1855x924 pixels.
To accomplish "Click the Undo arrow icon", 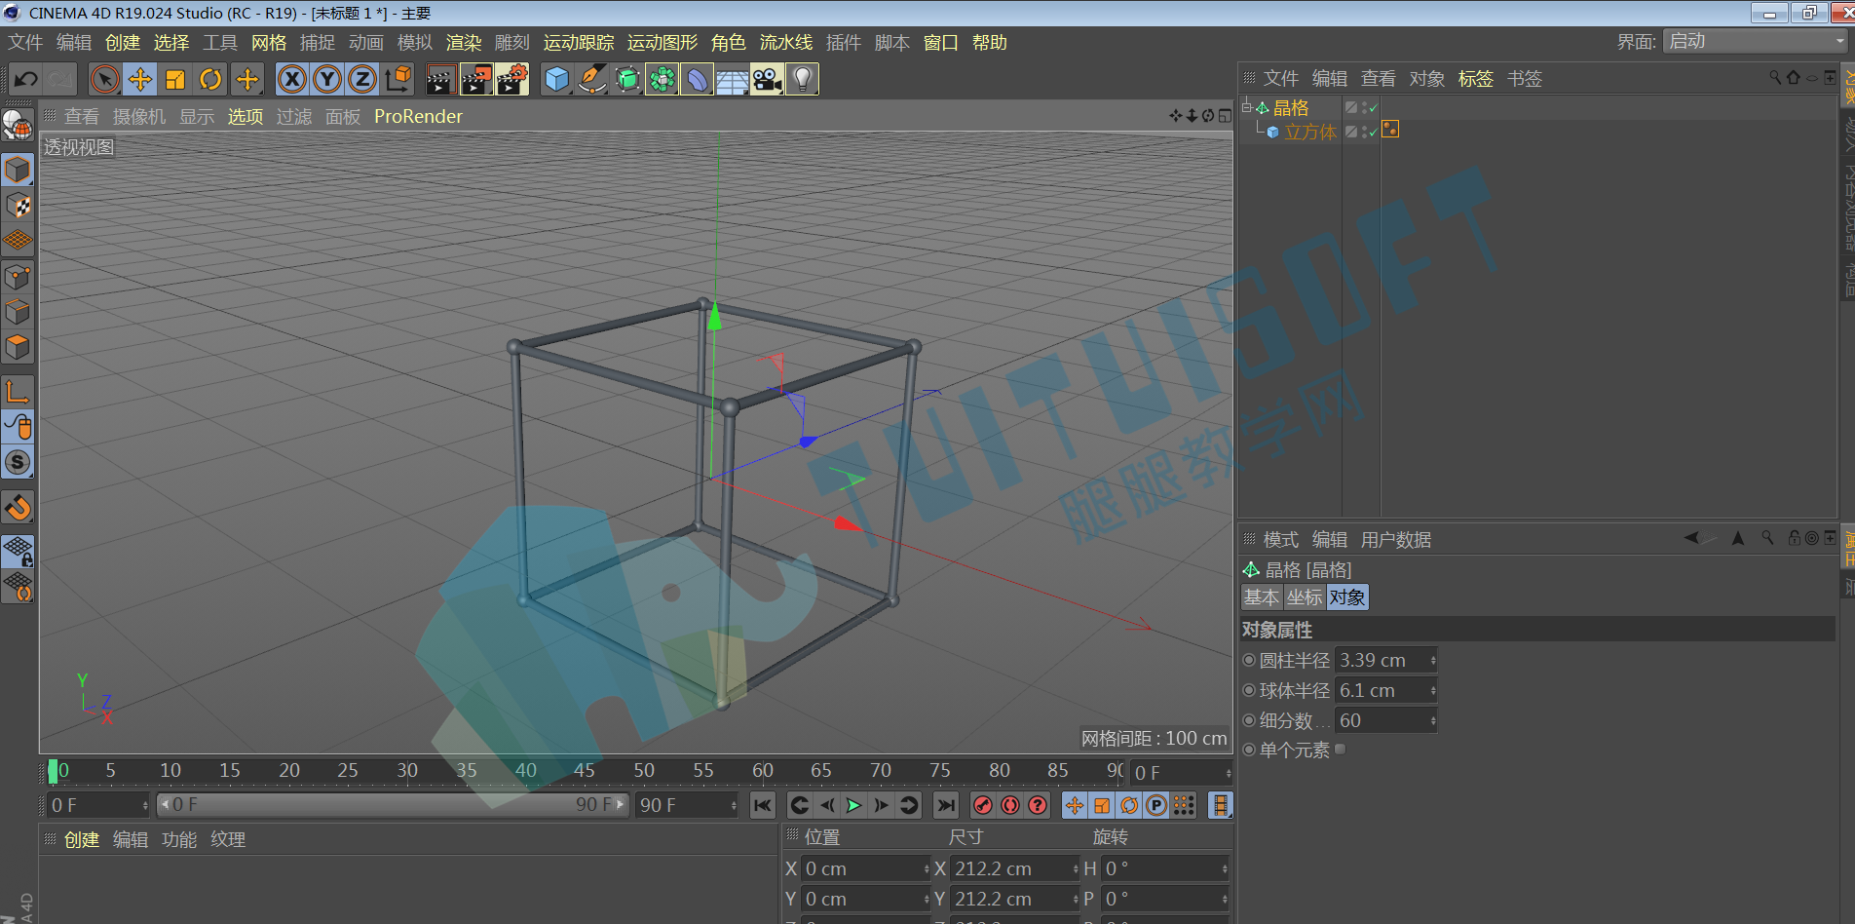I will (26, 80).
